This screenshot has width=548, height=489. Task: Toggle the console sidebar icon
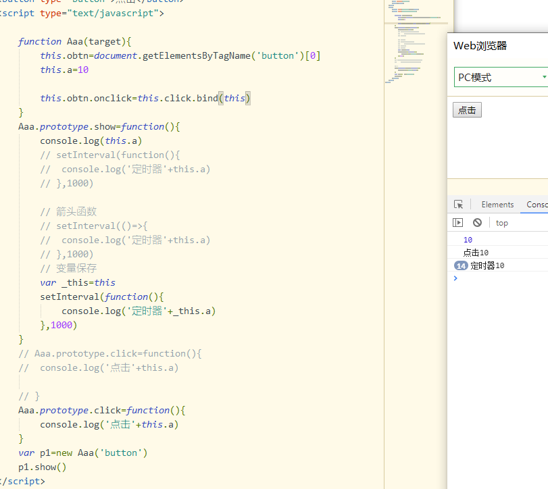tap(457, 222)
